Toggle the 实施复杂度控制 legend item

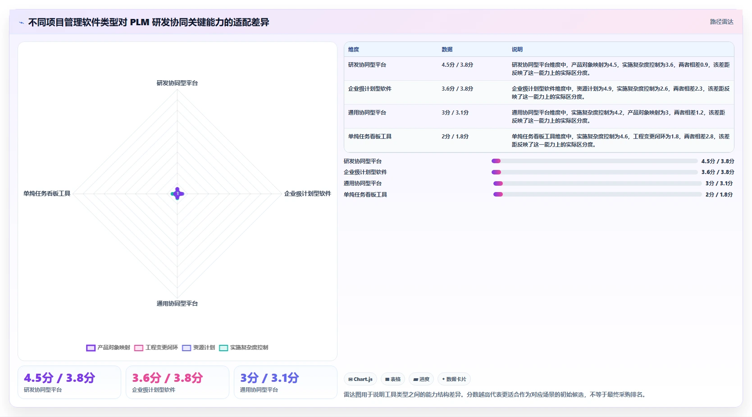[244, 348]
